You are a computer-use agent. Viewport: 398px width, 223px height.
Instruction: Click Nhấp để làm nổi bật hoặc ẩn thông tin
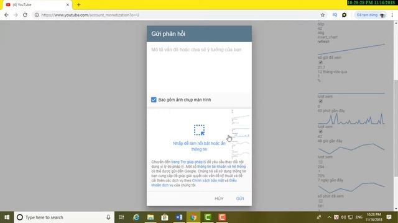pos(199,146)
